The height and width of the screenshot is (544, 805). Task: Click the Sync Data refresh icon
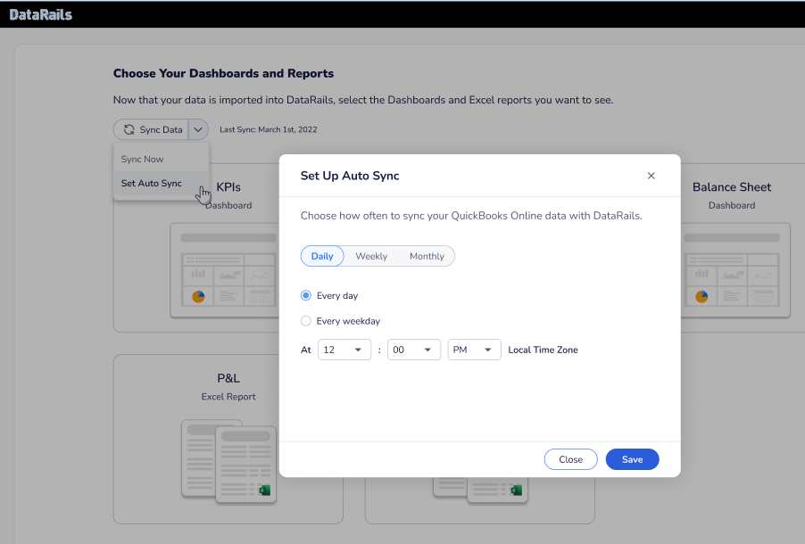pyautogui.click(x=129, y=129)
